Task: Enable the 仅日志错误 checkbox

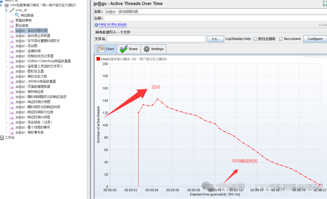Action: 255,39
